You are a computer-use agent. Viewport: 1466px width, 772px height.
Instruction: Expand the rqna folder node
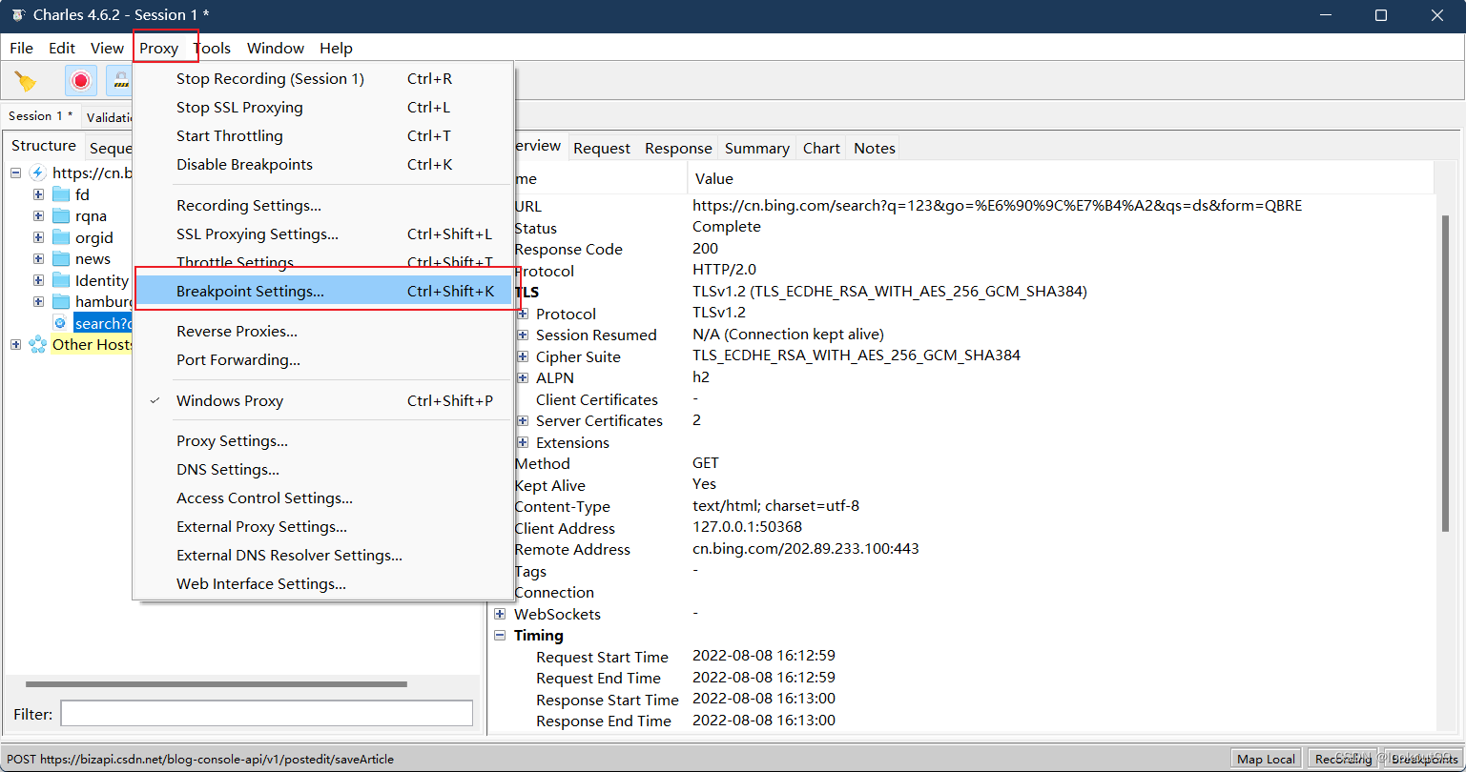(x=38, y=216)
